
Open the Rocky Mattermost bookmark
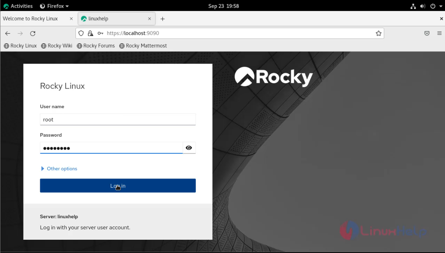(143, 46)
